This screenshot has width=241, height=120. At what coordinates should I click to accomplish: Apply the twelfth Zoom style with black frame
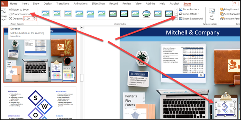pos(169,14)
